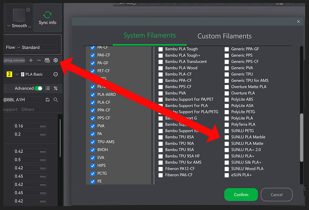Viewport: 309px width, 210px height.
Task: Check the Bambu PLA Wood filament
Action: [x=161, y=68]
